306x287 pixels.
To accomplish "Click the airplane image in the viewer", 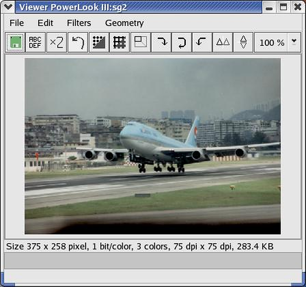I will tap(153, 146).
